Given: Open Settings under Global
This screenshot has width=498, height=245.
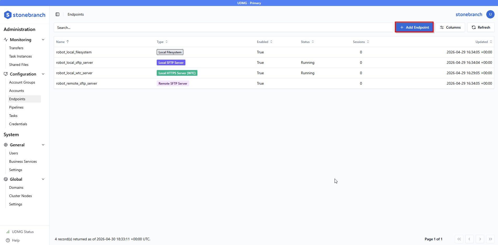Looking at the screenshot, I should pyautogui.click(x=16, y=204).
